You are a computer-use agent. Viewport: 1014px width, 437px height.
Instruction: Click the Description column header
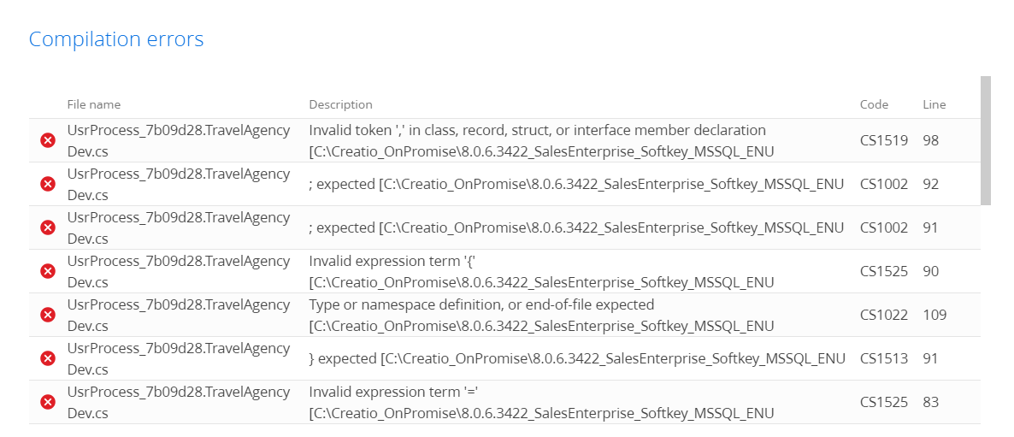pos(340,104)
